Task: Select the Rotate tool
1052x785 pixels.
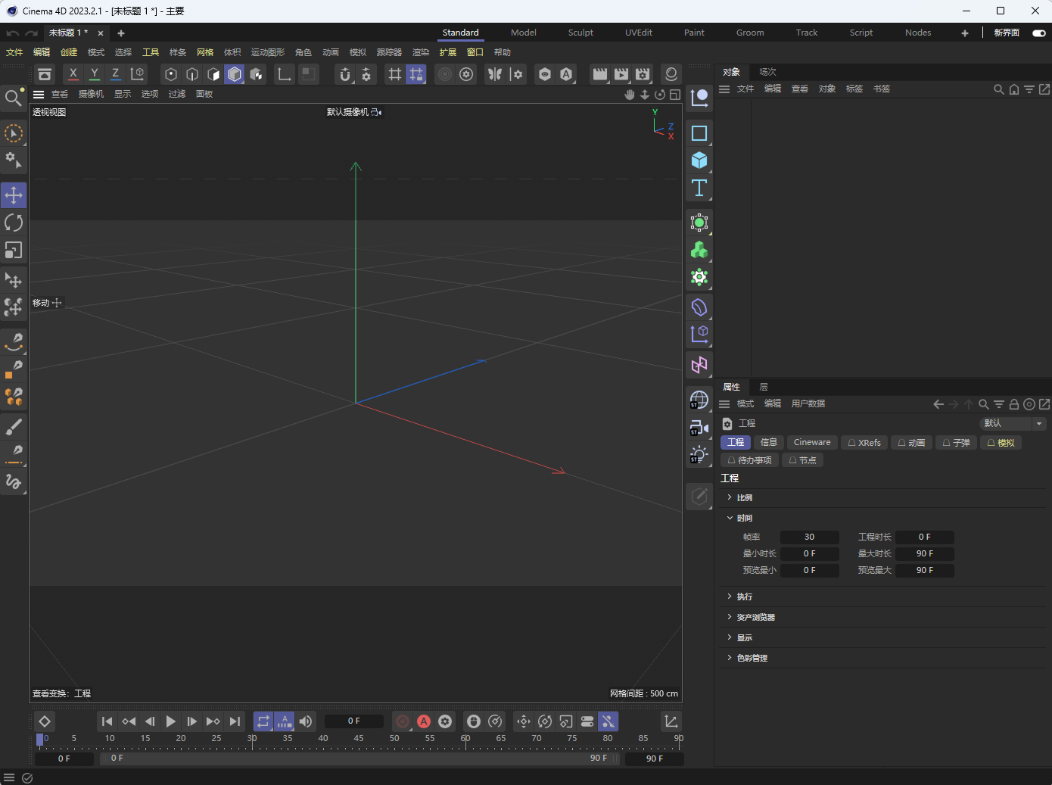Action: [14, 222]
